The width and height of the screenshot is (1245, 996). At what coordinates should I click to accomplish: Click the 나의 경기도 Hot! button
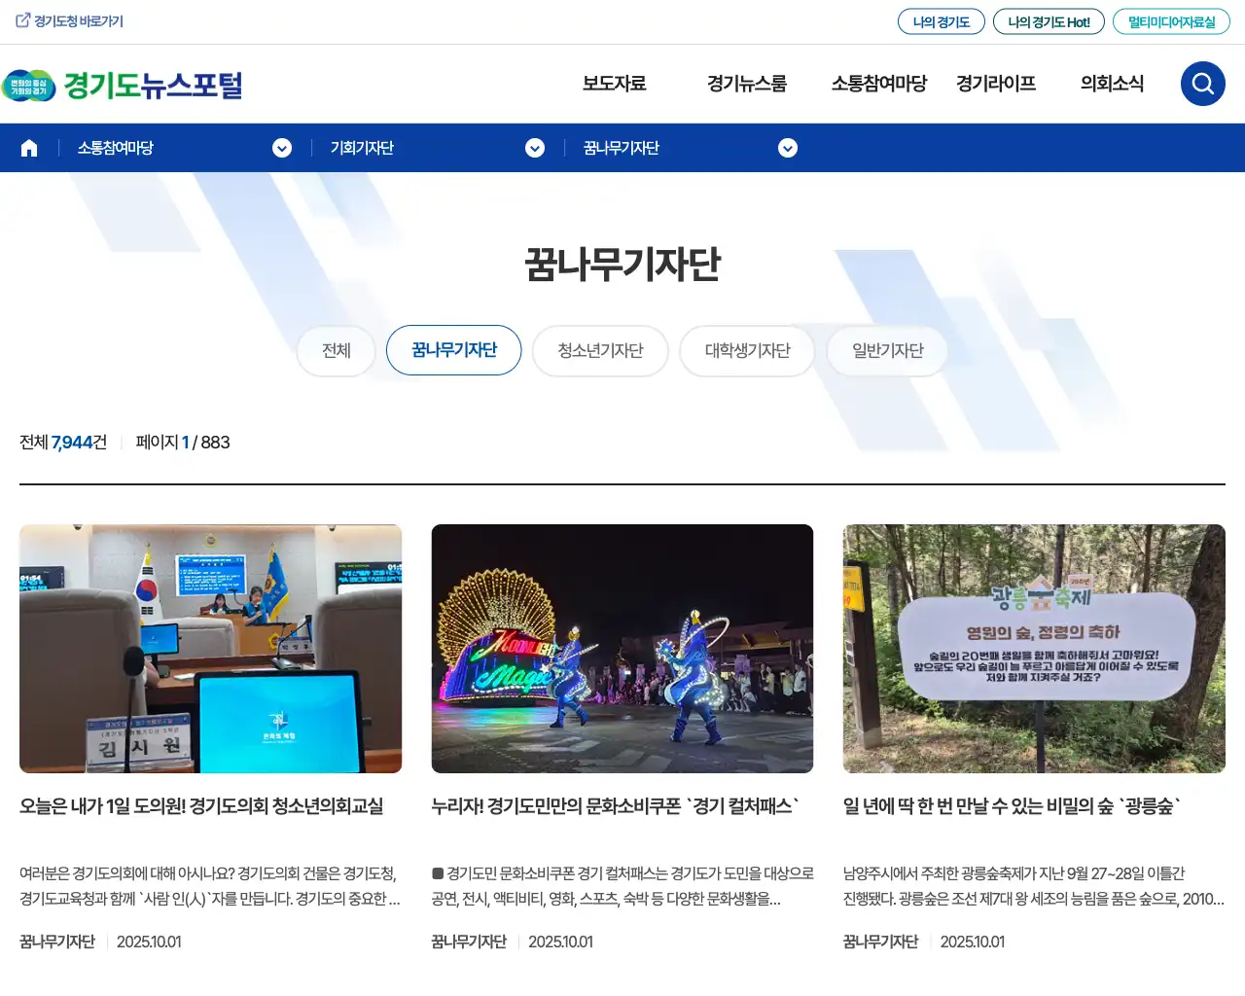tap(1049, 20)
